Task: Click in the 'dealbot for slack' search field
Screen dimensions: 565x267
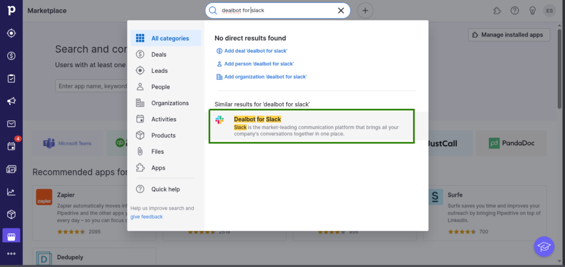Action: point(278,10)
